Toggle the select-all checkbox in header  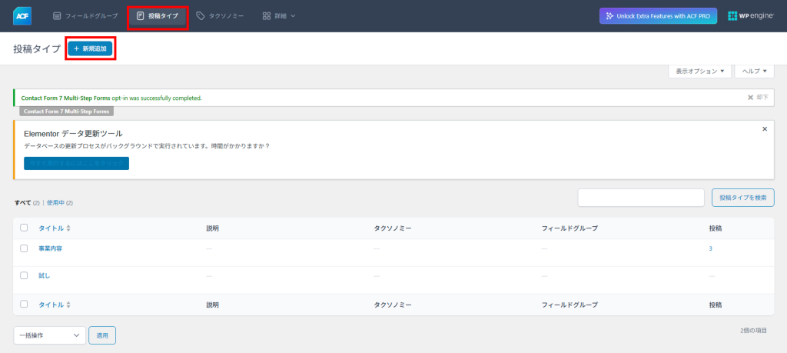pos(24,228)
